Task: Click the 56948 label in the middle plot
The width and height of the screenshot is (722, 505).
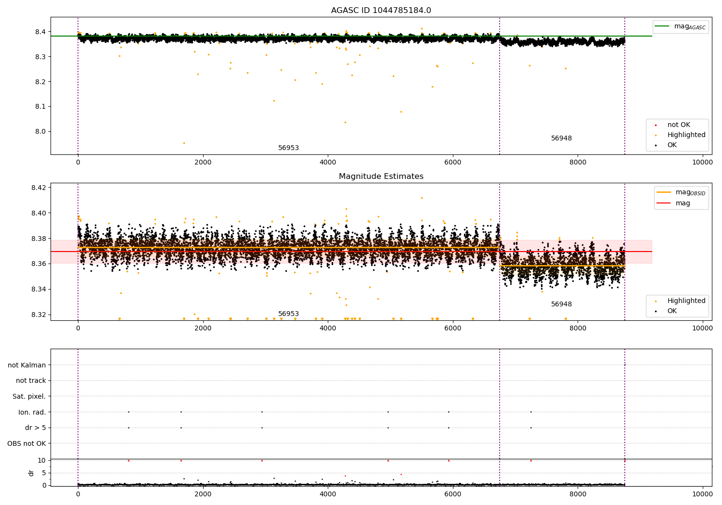Action: [561, 304]
